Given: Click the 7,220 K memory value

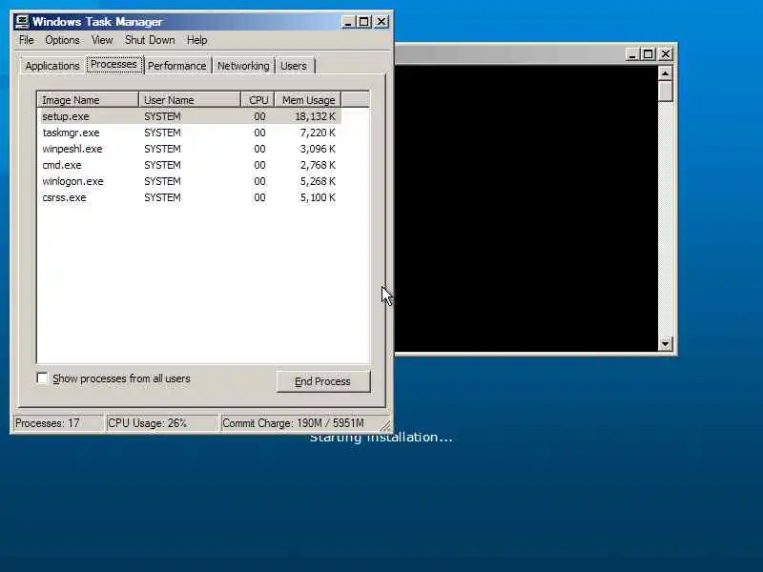Looking at the screenshot, I should coord(318,133).
